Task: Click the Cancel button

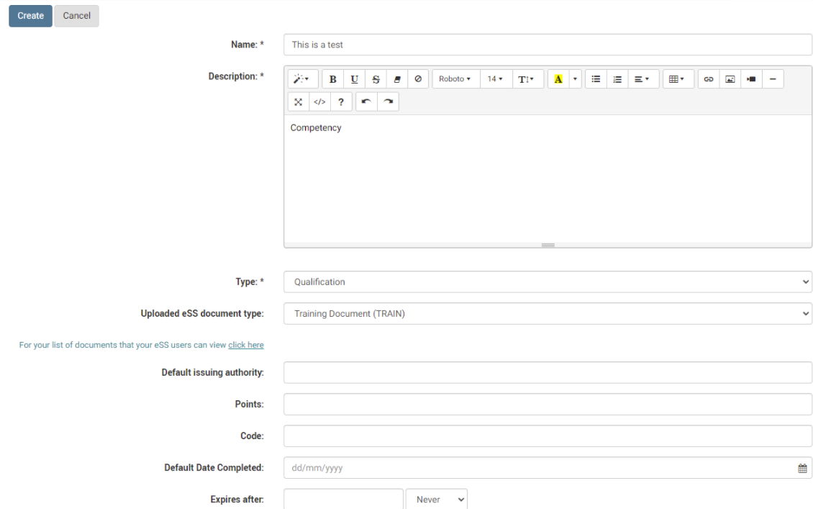Action: tap(77, 16)
